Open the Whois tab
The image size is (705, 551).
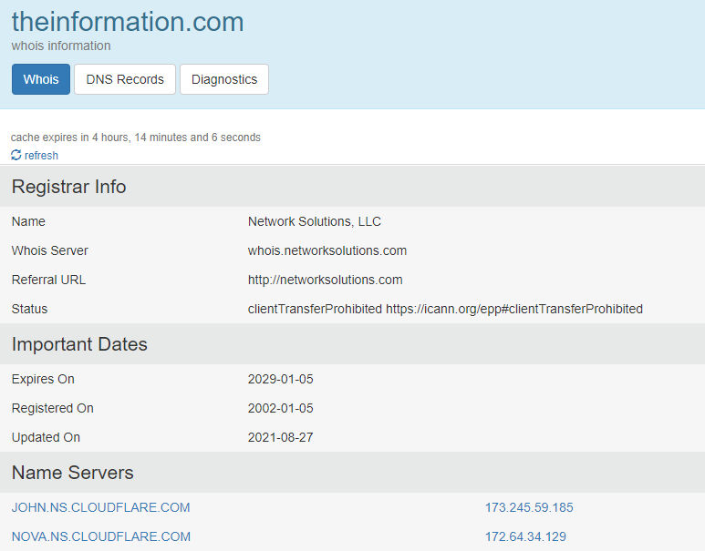[41, 79]
